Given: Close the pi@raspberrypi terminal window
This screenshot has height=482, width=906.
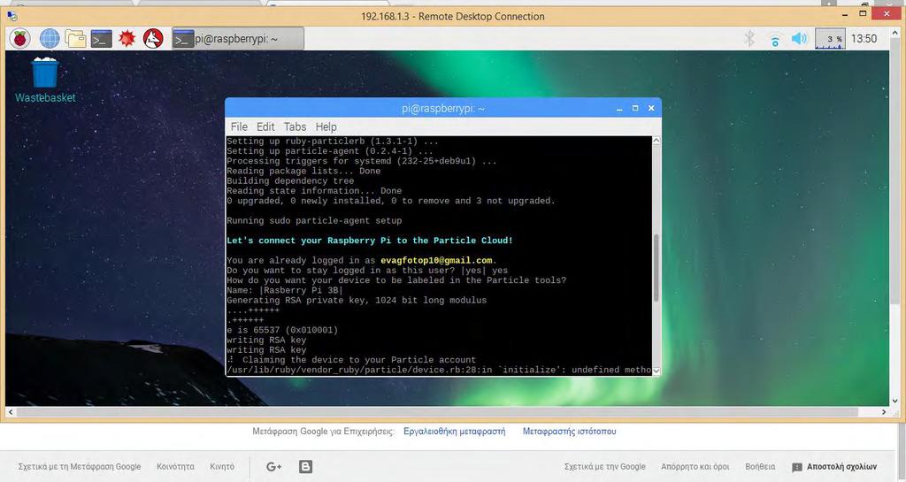Looking at the screenshot, I should coord(651,108).
